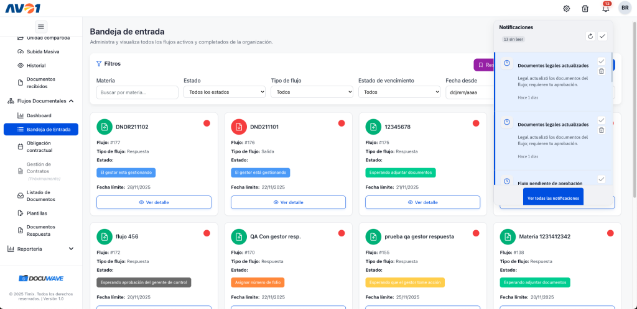Mark first notification as read

[601, 61]
